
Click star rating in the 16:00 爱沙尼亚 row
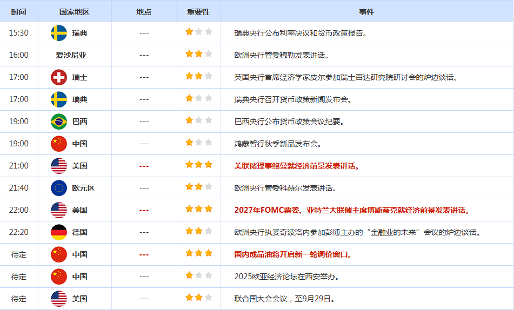pyautogui.click(x=198, y=54)
